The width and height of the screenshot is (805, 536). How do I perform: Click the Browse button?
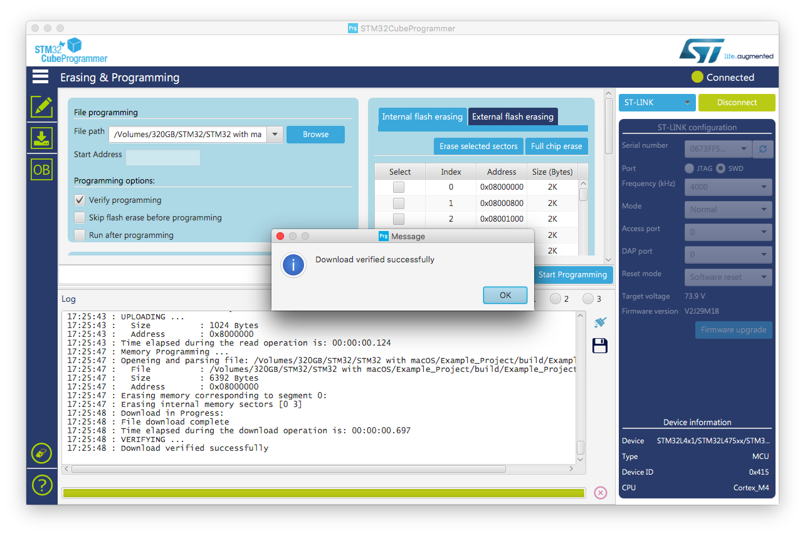pyautogui.click(x=315, y=135)
